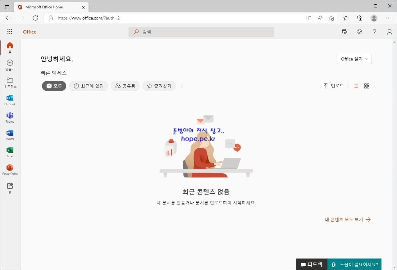The width and height of the screenshot is (397, 270).
Task: Launch Word from the sidebar
Action: click(x=10, y=135)
